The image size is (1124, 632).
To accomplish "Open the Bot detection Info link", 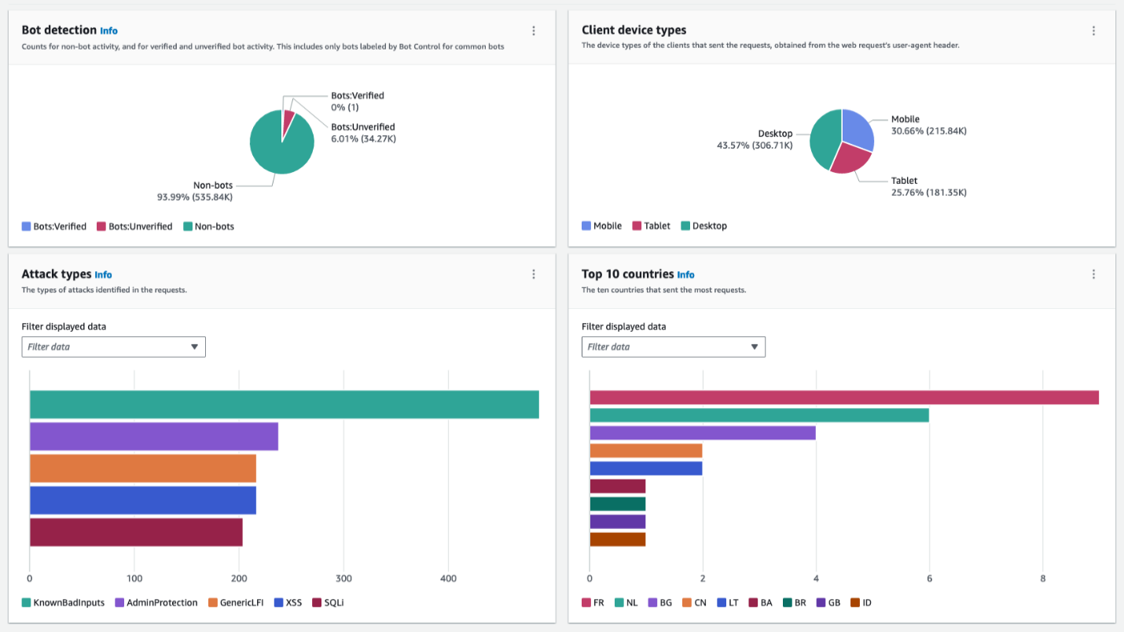I will (x=109, y=30).
